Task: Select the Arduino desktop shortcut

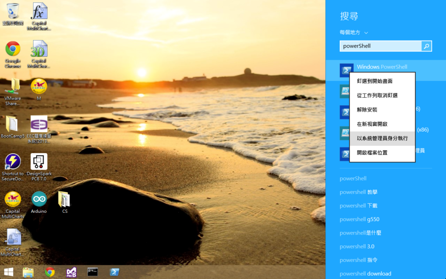Action: tap(39, 202)
